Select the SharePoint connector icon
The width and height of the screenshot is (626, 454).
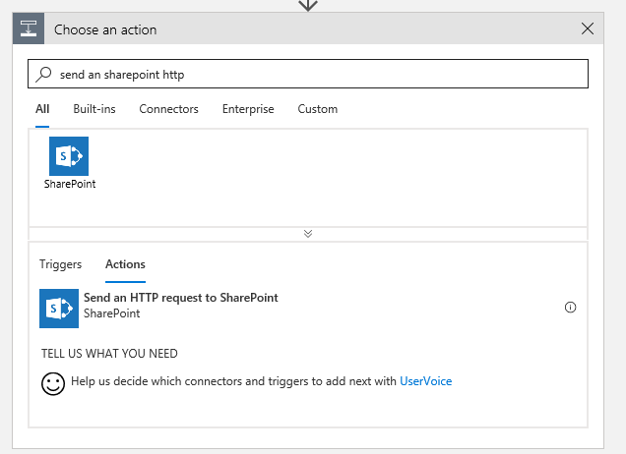pyautogui.click(x=69, y=156)
